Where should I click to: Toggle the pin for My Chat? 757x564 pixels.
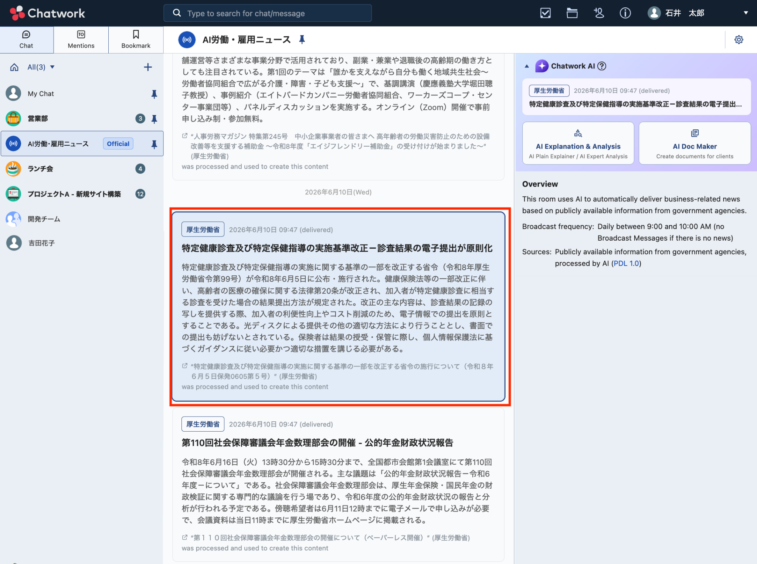tap(154, 94)
